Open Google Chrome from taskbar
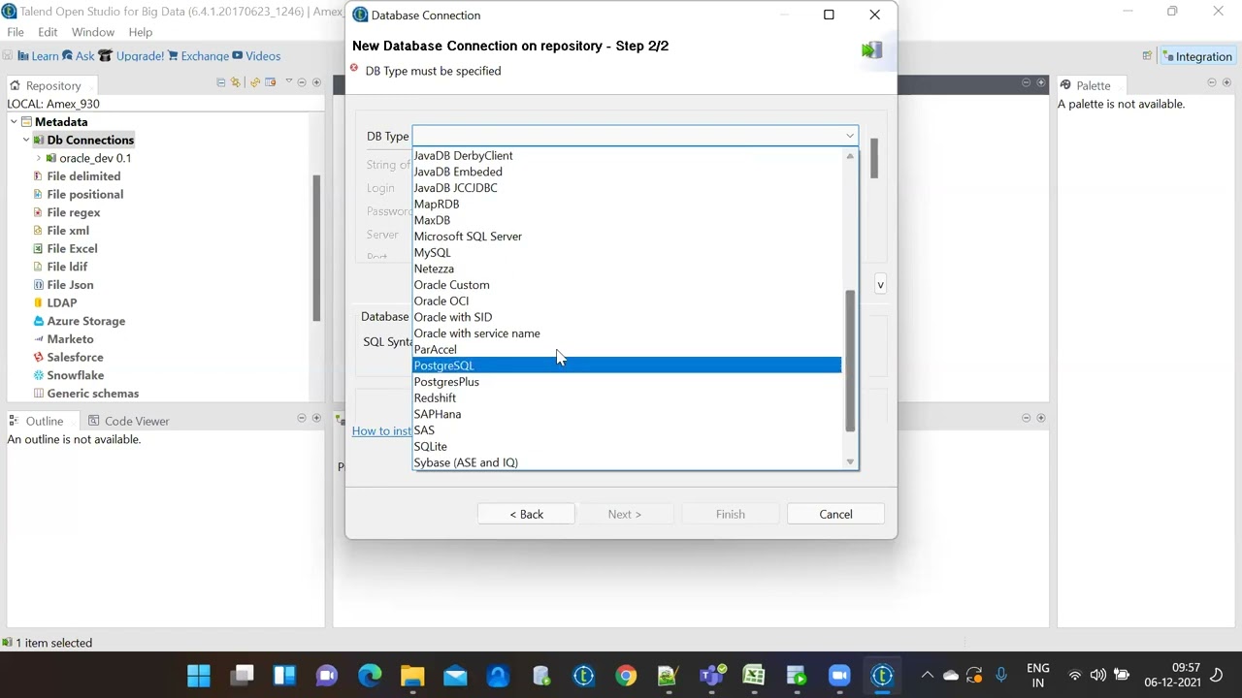 click(626, 675)
